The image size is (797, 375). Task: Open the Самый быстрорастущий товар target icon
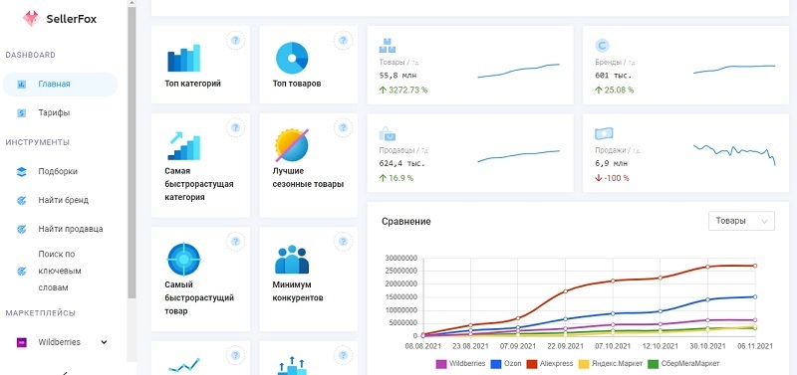point(183,260)
